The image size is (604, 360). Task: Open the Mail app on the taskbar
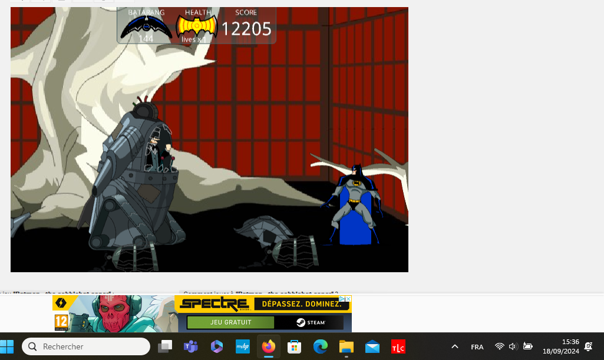pyautogui.click(x=372, y=346)
